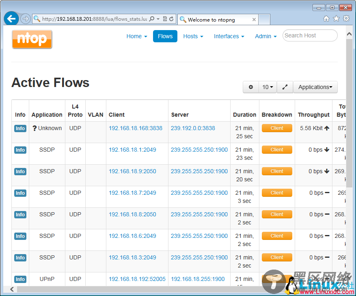Click the vertical scrollbar up arrow
356x296 pixels.
tap(350, 34)
